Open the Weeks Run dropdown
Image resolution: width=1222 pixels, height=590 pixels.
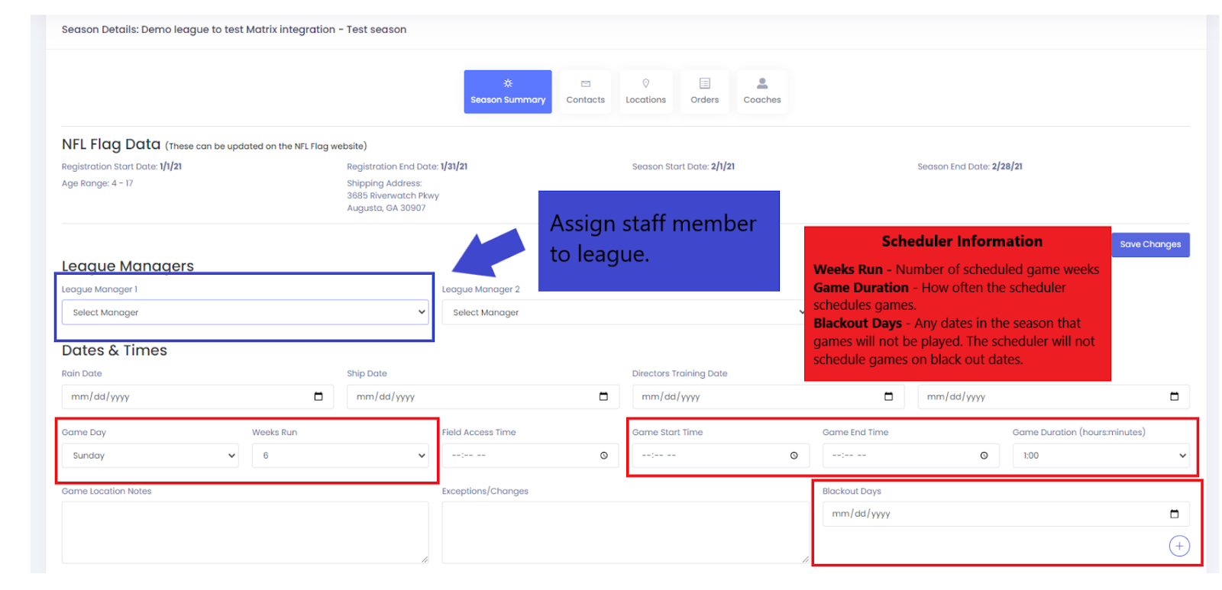(340, 456)
